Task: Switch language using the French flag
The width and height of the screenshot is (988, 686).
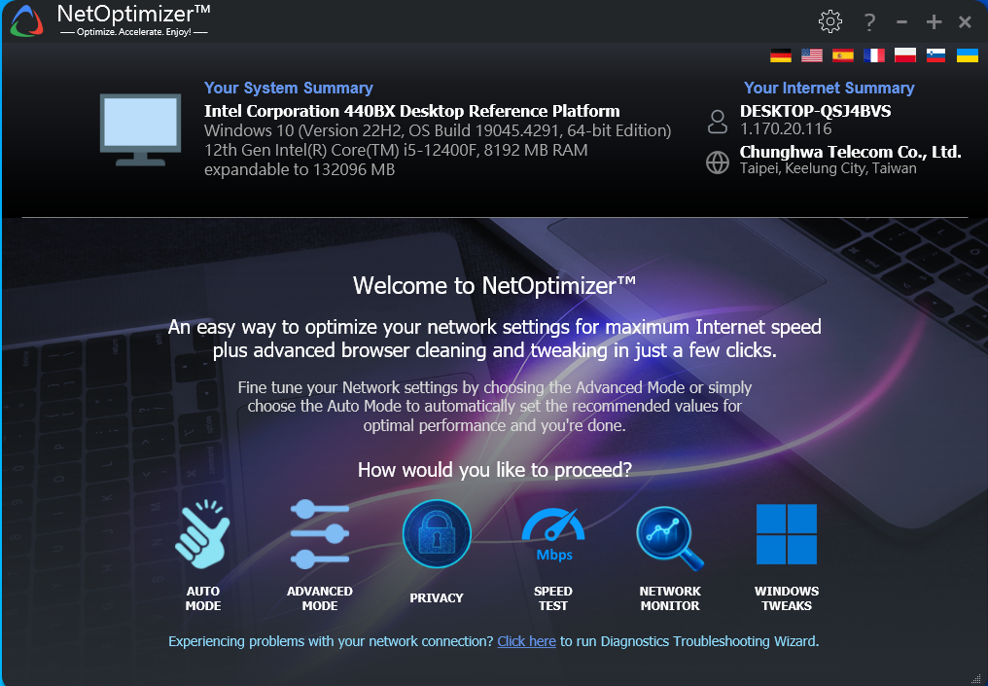Action: tap(874, 55)
